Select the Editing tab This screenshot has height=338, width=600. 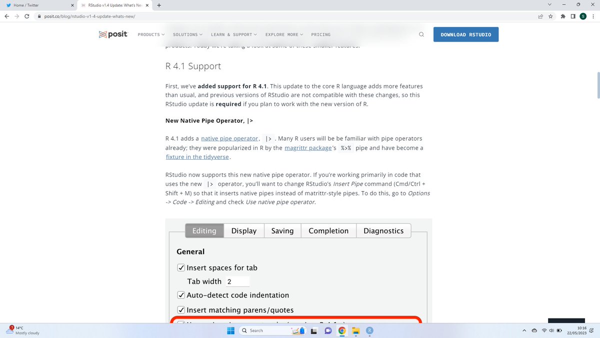point(204,231)
